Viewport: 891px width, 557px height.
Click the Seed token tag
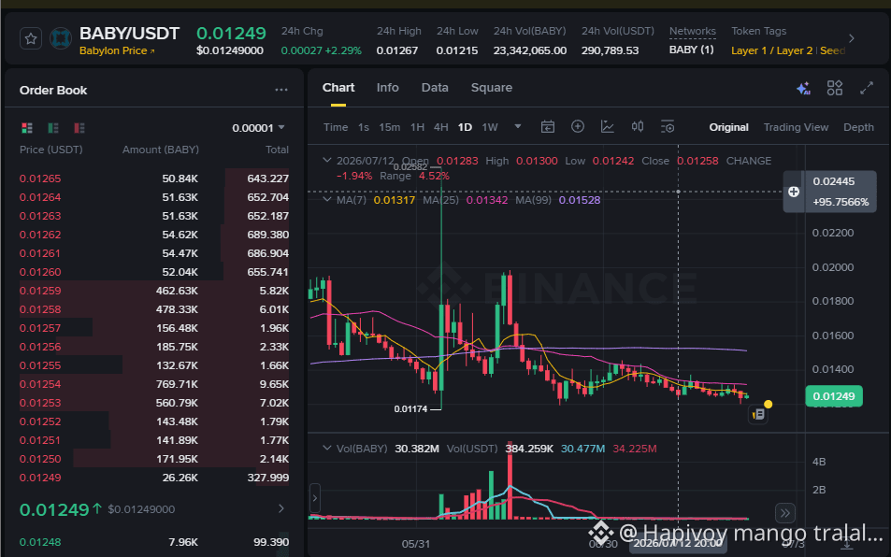point(832,50)
